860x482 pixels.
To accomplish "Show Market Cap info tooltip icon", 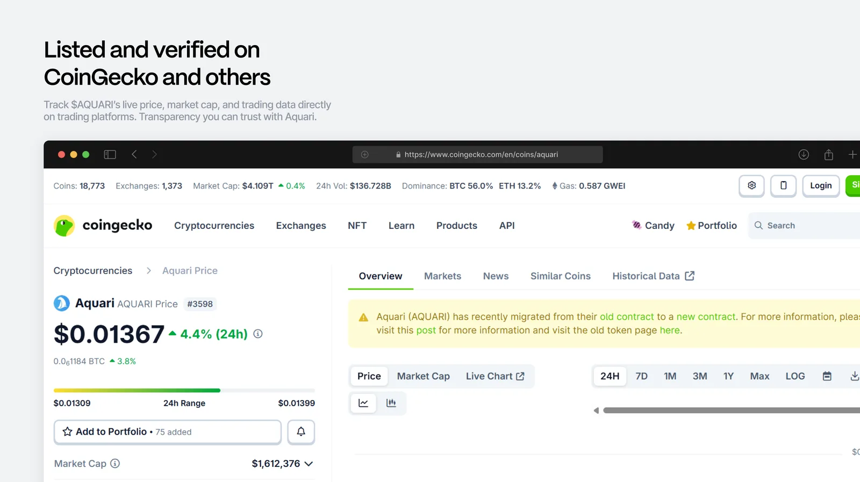I will click(115, 463).
